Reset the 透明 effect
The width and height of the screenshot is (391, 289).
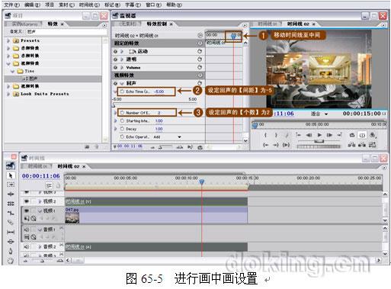point(200,59)
